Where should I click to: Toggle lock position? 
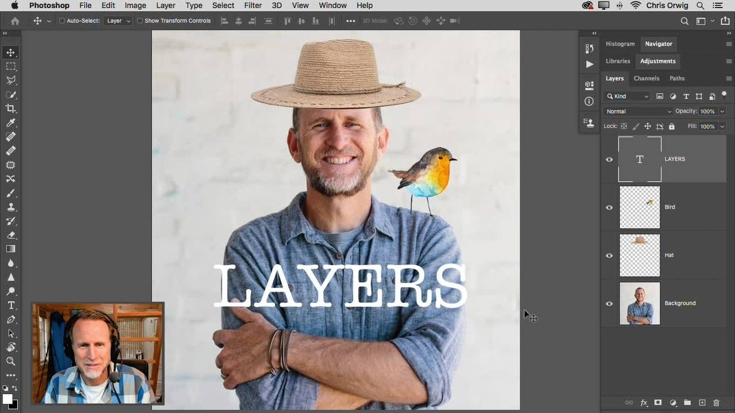pos(648,126)
